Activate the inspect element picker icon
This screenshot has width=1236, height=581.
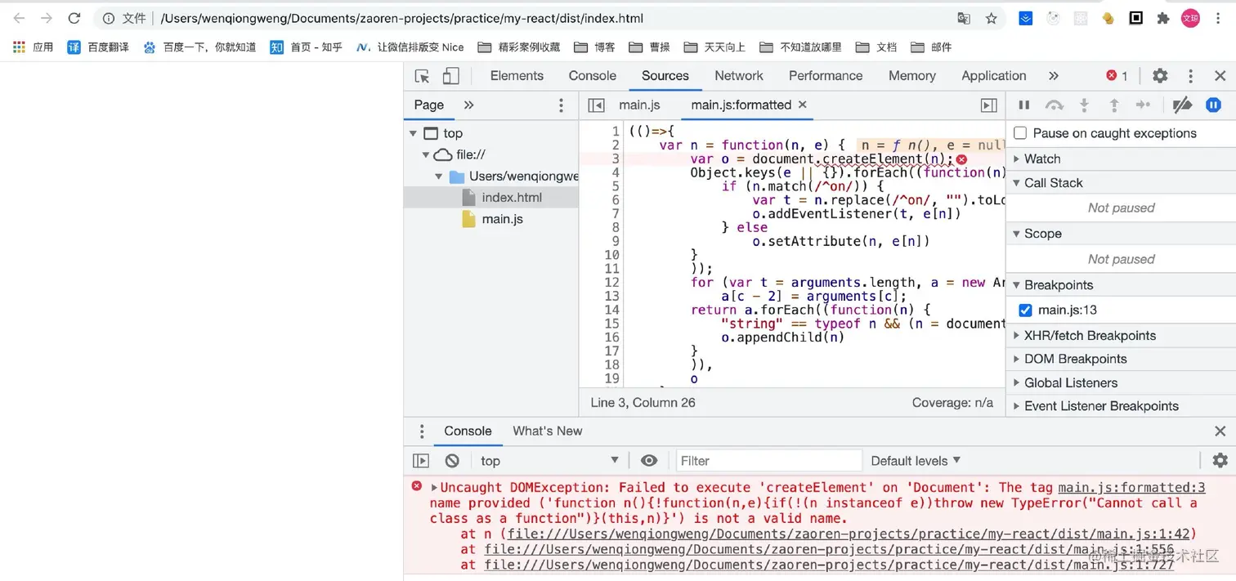[422, 76]
